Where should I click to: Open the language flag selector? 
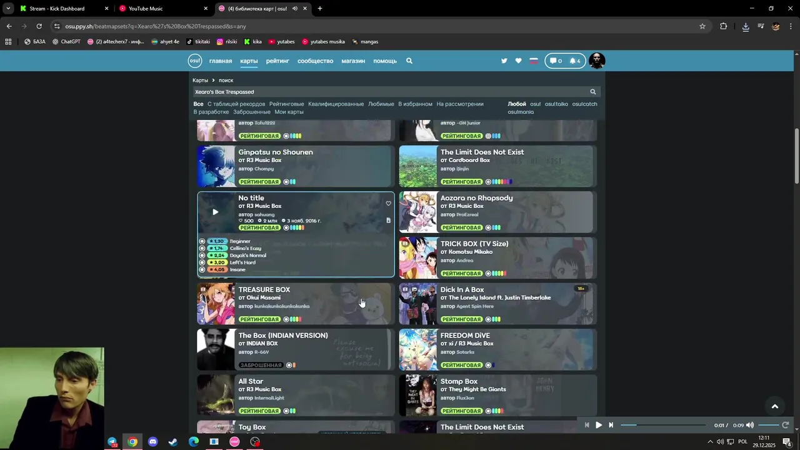[x=534, y=61]
